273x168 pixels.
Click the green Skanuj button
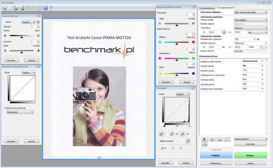coord(250,155)
